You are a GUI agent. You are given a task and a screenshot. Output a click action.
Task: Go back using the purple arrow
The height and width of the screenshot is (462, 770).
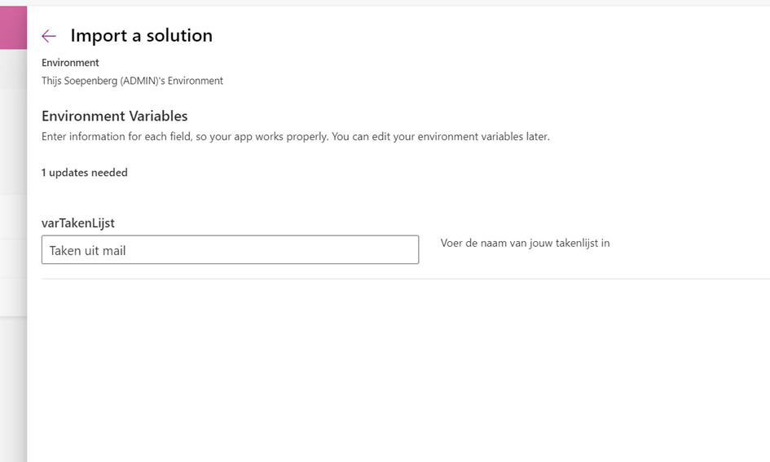[49, 36]
